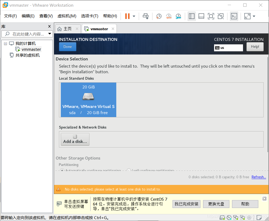Image resolution: width=269 pixels, height=221 pixels.
Task: Collapse the 我的计算机 tree node
Action: [5, 44]
